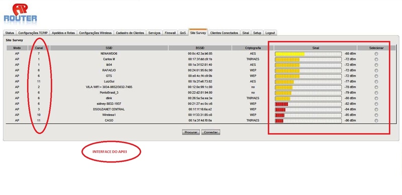Open the Apelidos e Rotas tab
Screen dimensions: 402x195
point(63,33)
